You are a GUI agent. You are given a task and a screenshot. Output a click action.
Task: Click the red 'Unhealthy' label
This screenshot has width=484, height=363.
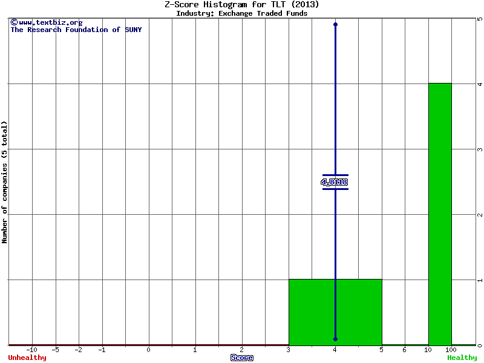click(x=27, y=358)
